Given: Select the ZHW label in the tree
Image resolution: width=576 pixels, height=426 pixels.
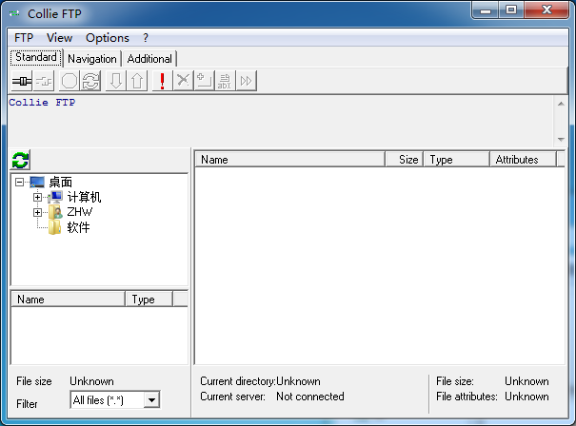Looking at the screenshot, I should (x=80, y=212).
